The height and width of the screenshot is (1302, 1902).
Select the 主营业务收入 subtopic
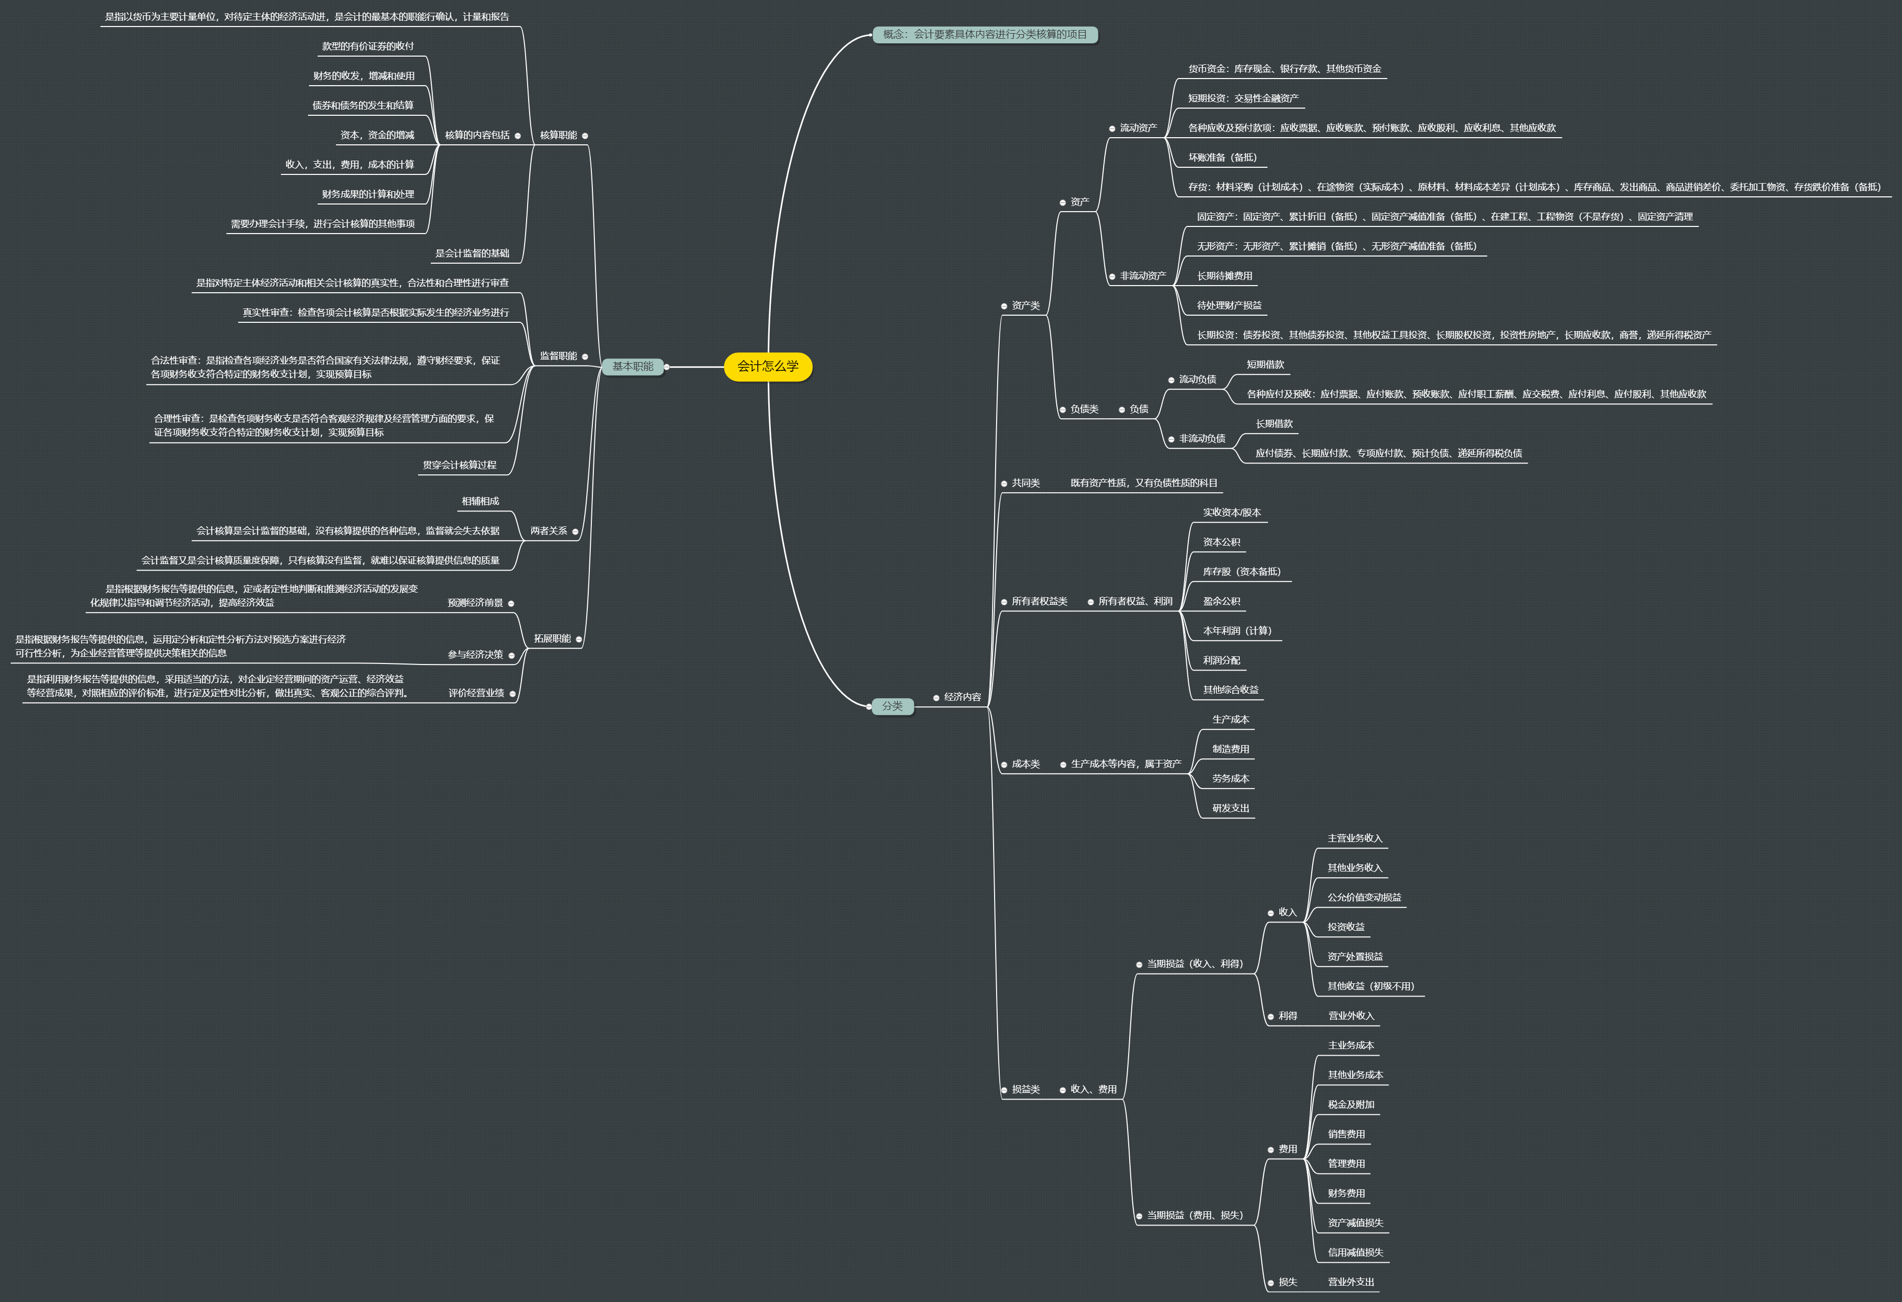[x=1354, y=838]
